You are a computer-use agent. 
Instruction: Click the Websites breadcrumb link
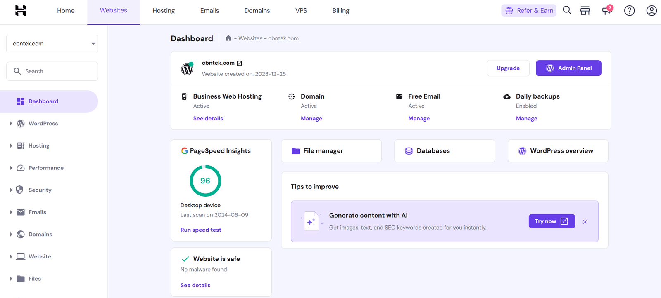(250, 38)
